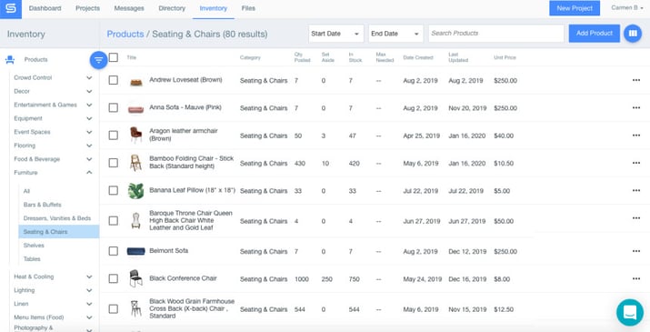The image size is (650, 332).
Task: Open the chat support bubble icon
Action: click(630, 312)
